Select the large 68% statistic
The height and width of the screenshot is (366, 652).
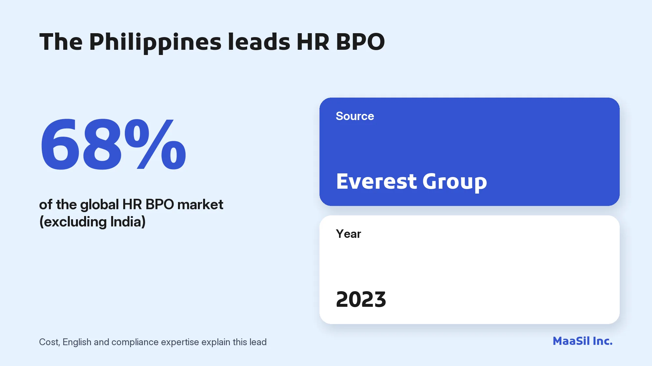tap(113, 144)
